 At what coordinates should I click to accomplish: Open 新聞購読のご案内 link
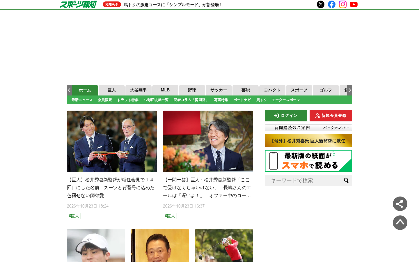292,128
